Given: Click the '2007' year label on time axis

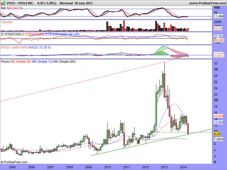Looking at the screenshot, I should [x=51, y=167].
